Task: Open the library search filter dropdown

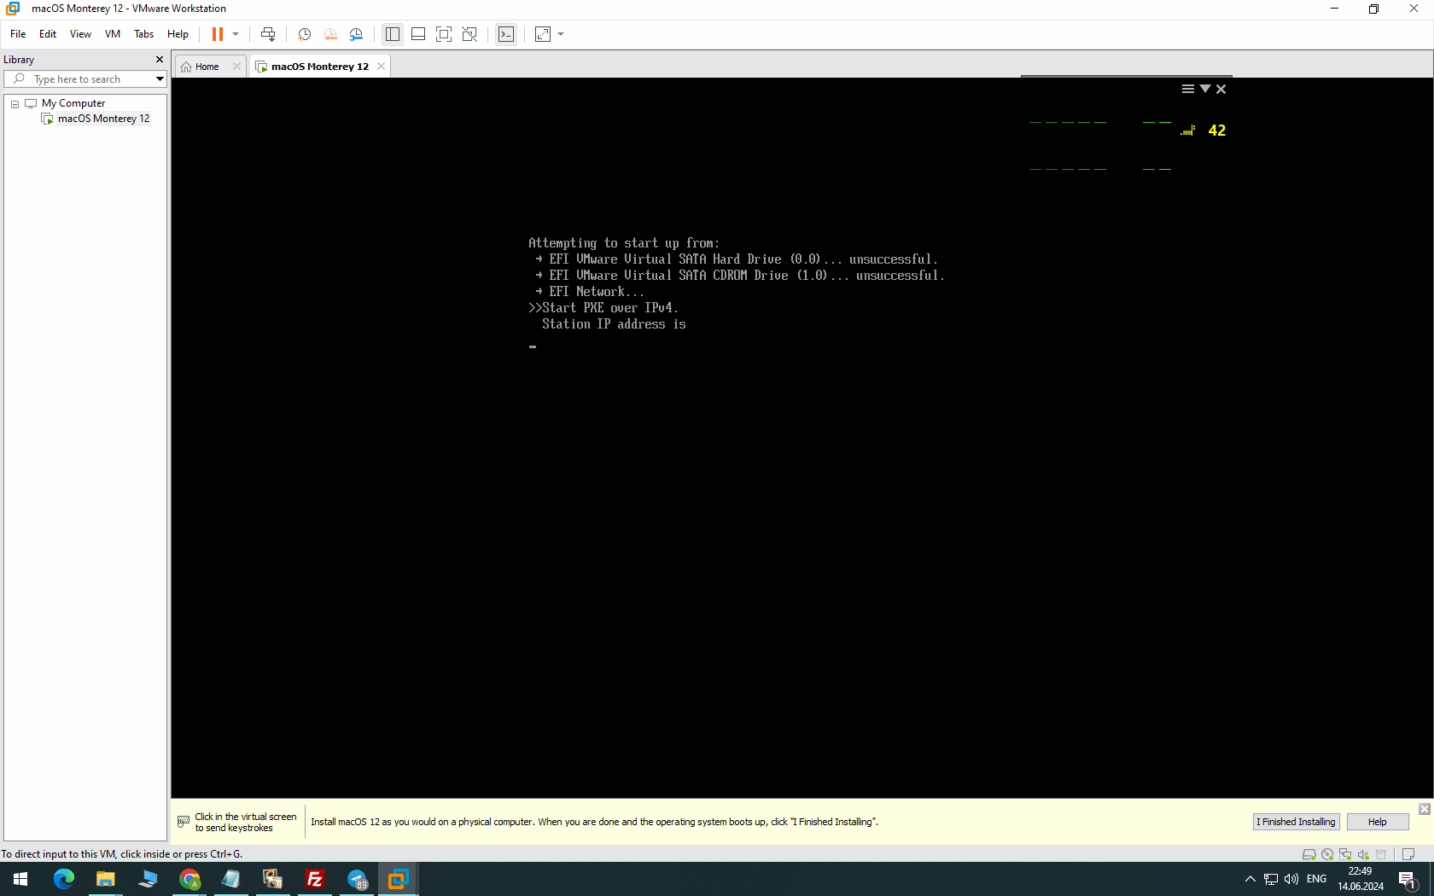Action: point(160,79)
